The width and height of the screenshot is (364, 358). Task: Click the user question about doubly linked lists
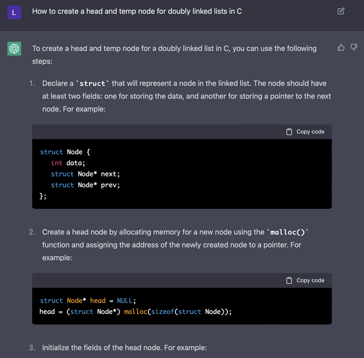click(x=137, y=11)
